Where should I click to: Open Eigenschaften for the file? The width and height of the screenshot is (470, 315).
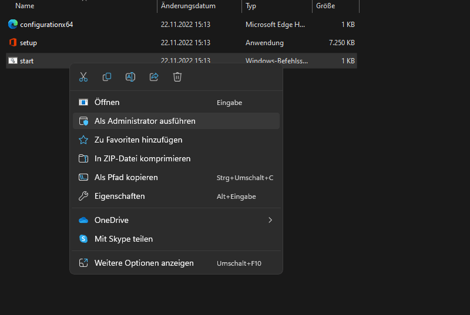(119, 196)
